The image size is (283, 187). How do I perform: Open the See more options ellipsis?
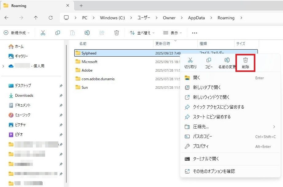tap(194, 33)
